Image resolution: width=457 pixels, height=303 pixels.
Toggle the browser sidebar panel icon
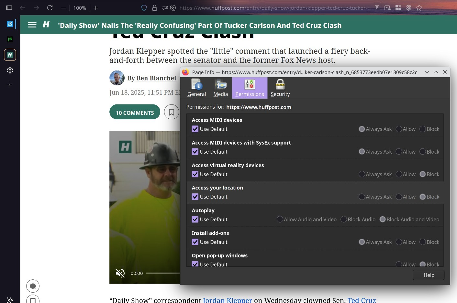9,8
